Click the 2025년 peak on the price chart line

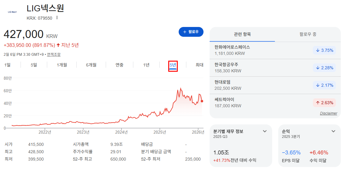pos(181,88)
